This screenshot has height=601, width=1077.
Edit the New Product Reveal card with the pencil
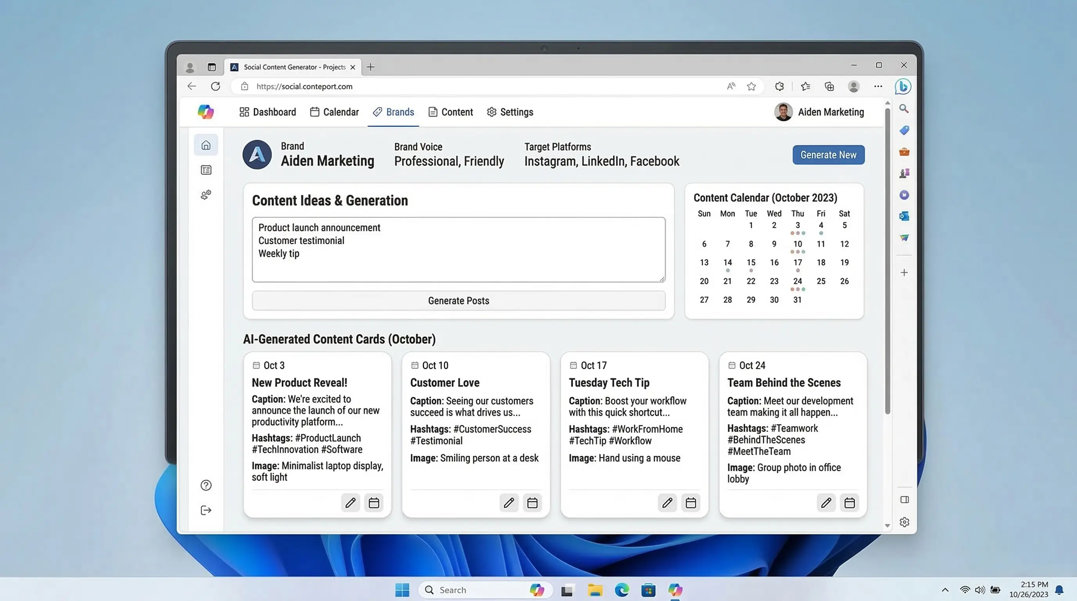tap(350, 503)
